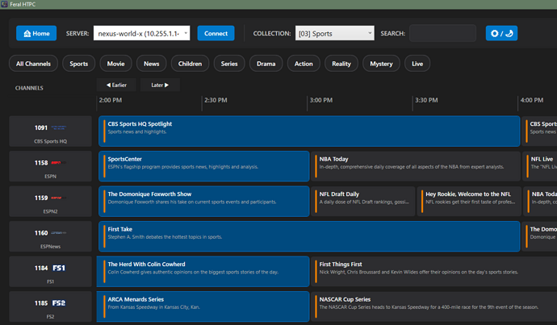Select the Drama category filter
The width and height of the screenshot is (557, 325).
pyautogui.click(x=266, y=64)
